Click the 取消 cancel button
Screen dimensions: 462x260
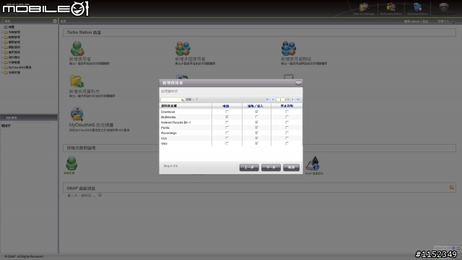291,167
